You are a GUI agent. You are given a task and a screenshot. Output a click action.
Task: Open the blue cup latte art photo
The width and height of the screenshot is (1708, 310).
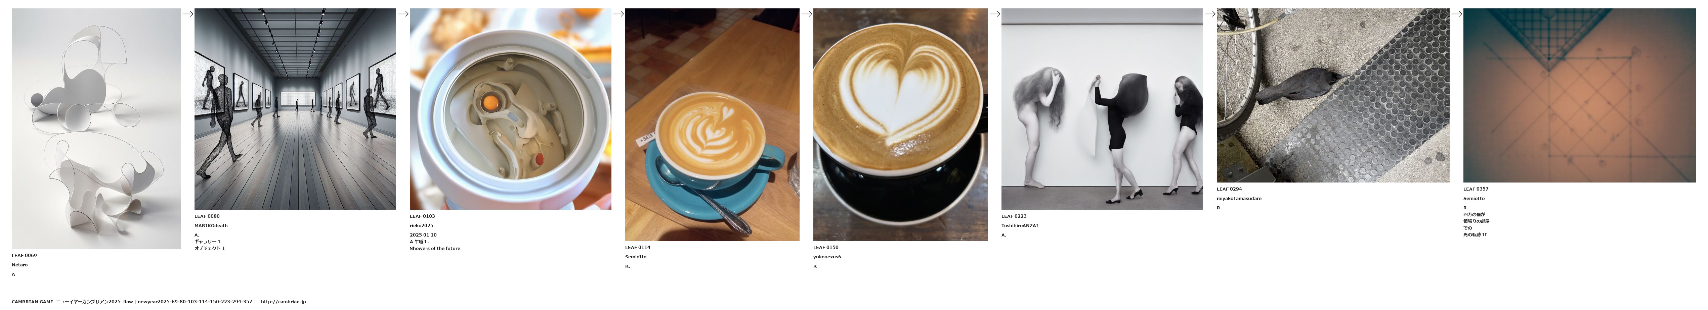[x=712, y=124]
